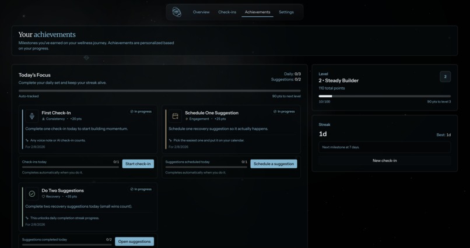Open the Do Two Suggestions card title
Image resolution: width=470 pixels, height=248 pixels.
[x=62, y=190]
